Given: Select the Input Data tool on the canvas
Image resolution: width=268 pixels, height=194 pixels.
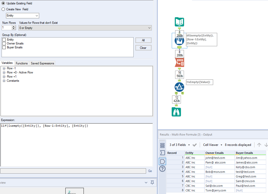Looking at the screenshot, I should click(x=179, y=22).
